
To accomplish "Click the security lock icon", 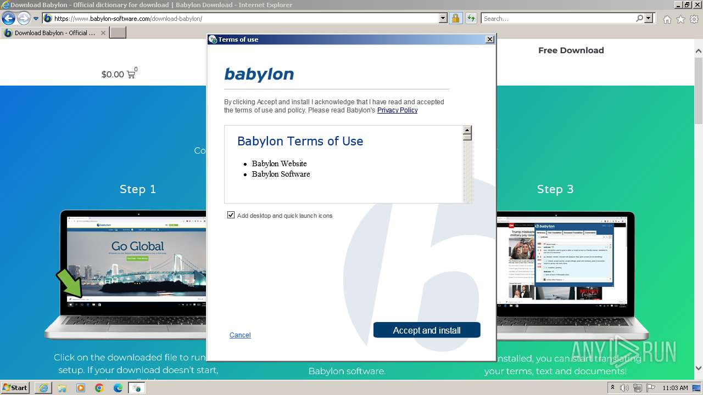I will click(x=455, y=19).
